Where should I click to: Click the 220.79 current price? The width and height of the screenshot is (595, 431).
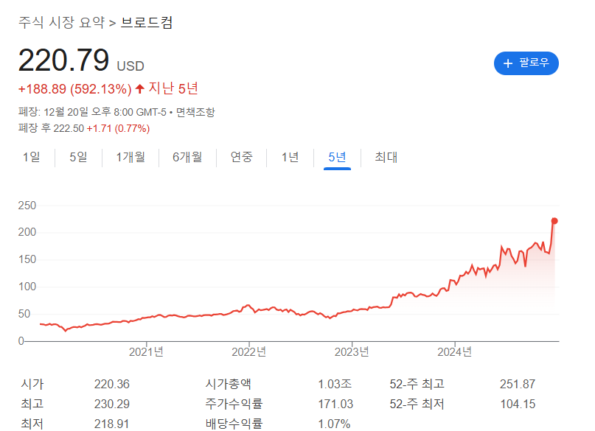coord(63,60)
